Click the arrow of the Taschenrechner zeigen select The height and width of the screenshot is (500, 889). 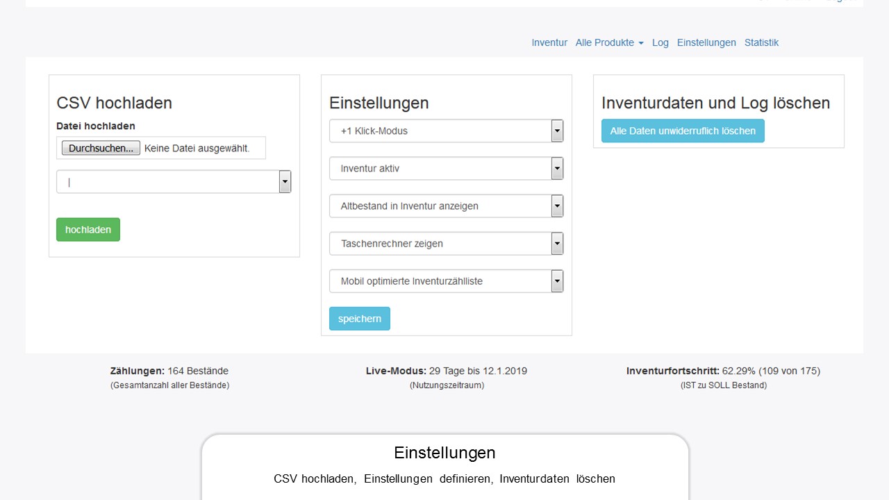(557, 243)
